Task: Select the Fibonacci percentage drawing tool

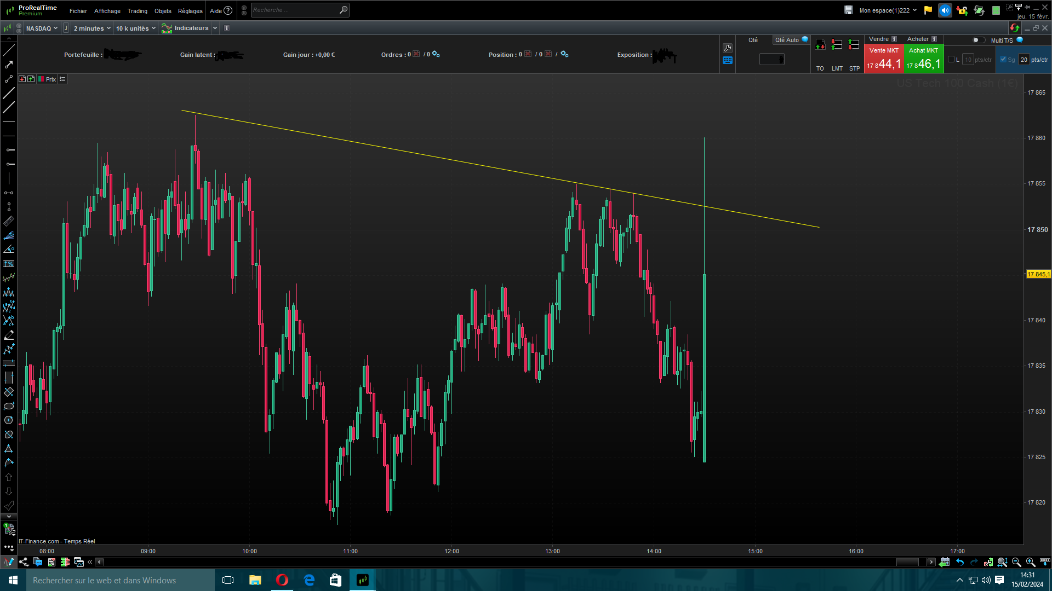Action: click(9, 264)
